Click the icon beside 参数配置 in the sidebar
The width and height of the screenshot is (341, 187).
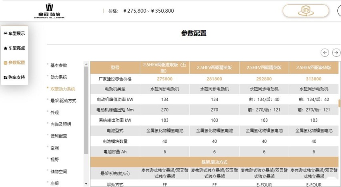click(6, 63)
